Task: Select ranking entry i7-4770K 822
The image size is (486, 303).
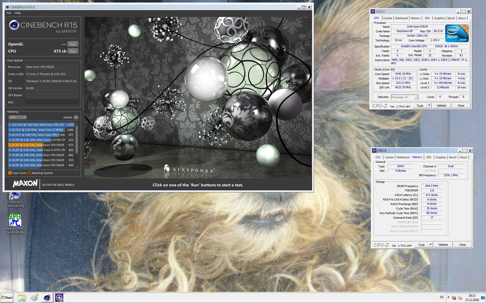Action: coord(41,140)
